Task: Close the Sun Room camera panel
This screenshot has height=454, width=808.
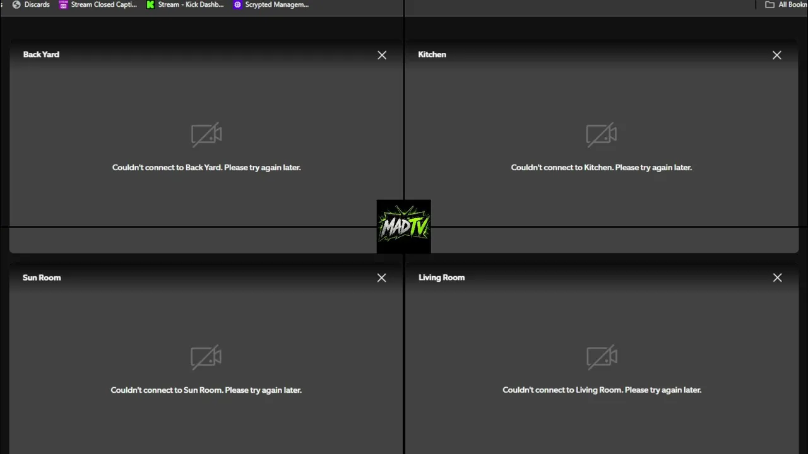Action: point(382,278)
